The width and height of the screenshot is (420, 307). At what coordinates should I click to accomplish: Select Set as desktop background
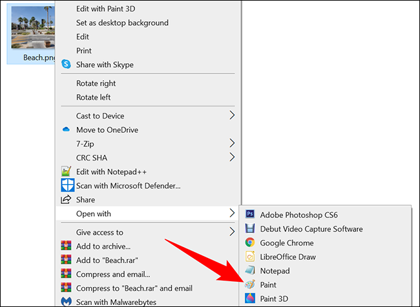tap(122, 23)
